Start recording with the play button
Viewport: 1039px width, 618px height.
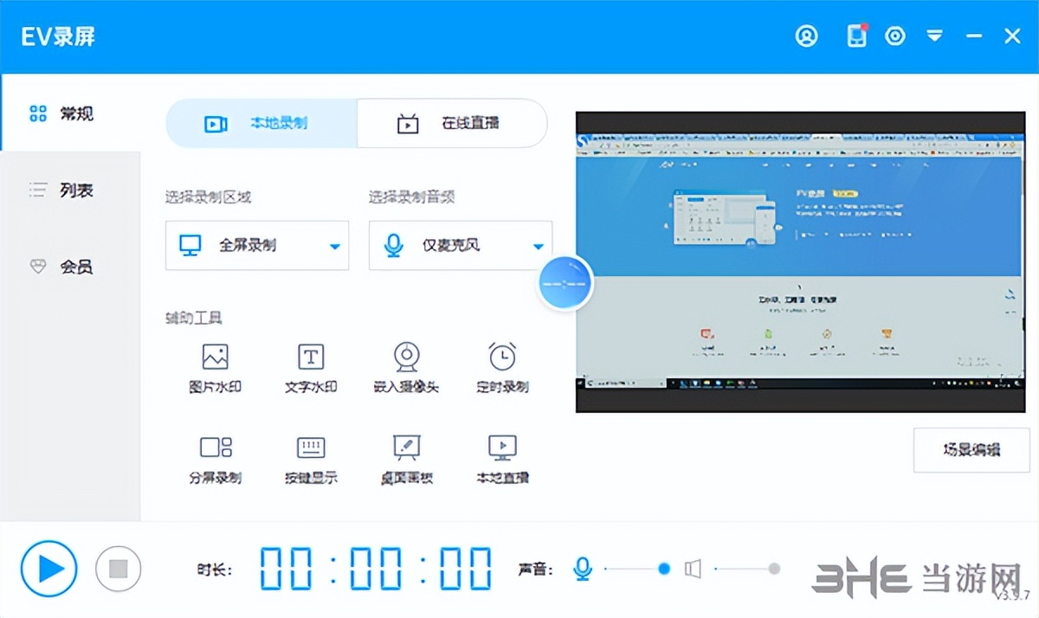(x=49, y=569)
